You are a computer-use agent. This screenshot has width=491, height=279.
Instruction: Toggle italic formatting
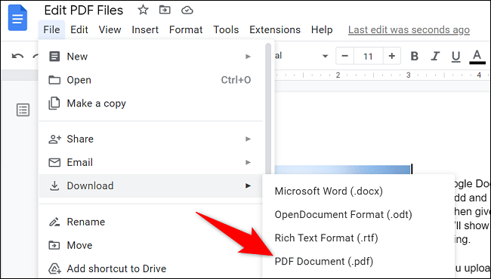tap(435, 57)
